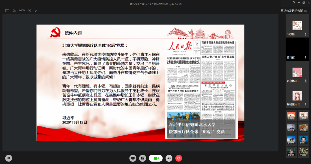This screenshot has width=311, height=164.
Task: Zoom in the shared presentation view
Action: pyautogui.click(x=30, y=11)
